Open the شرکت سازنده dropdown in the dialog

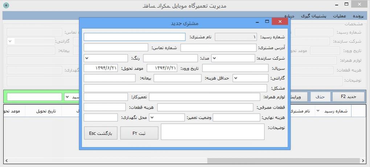coord(214,58)
